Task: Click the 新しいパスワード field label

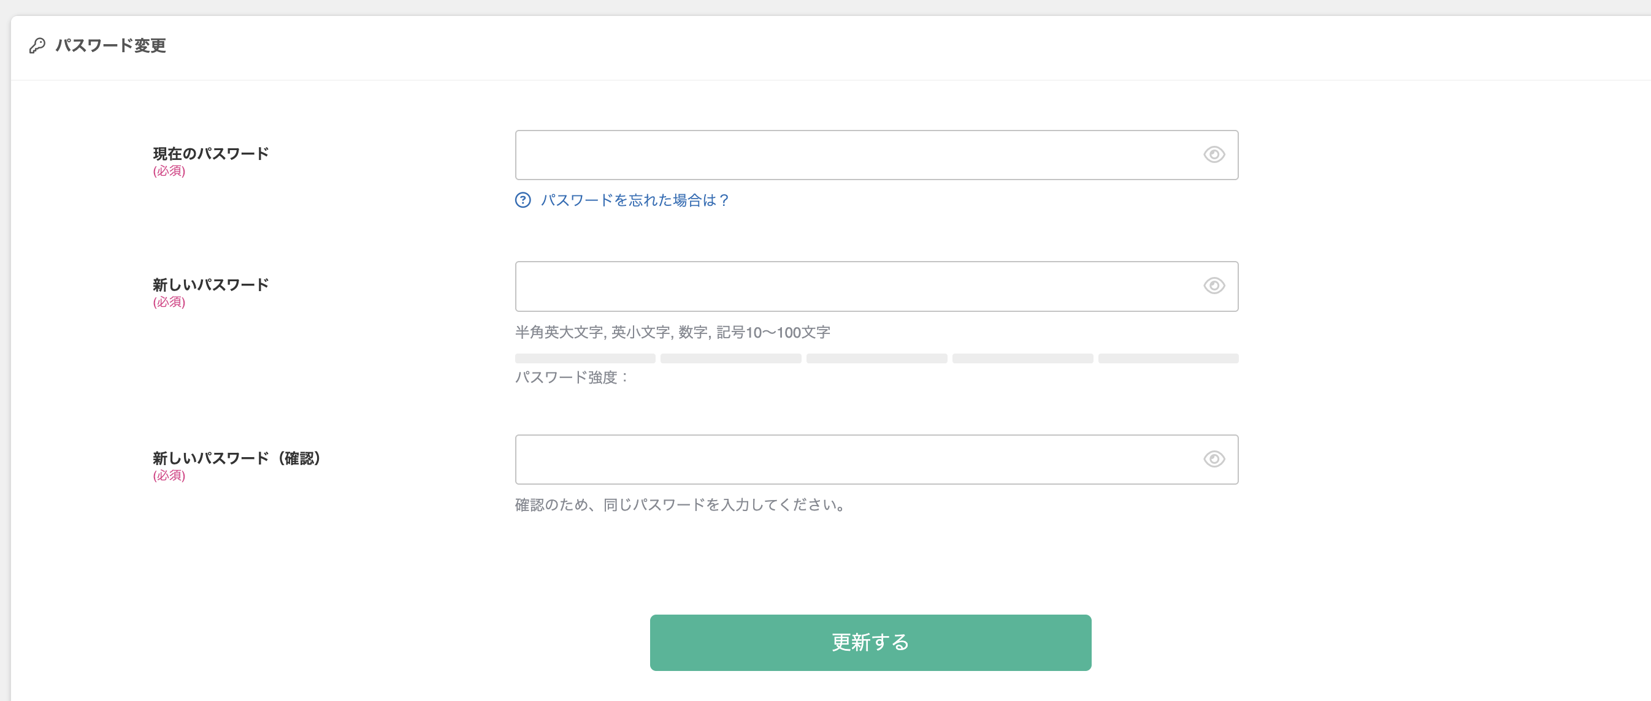Action: [211, 285]
